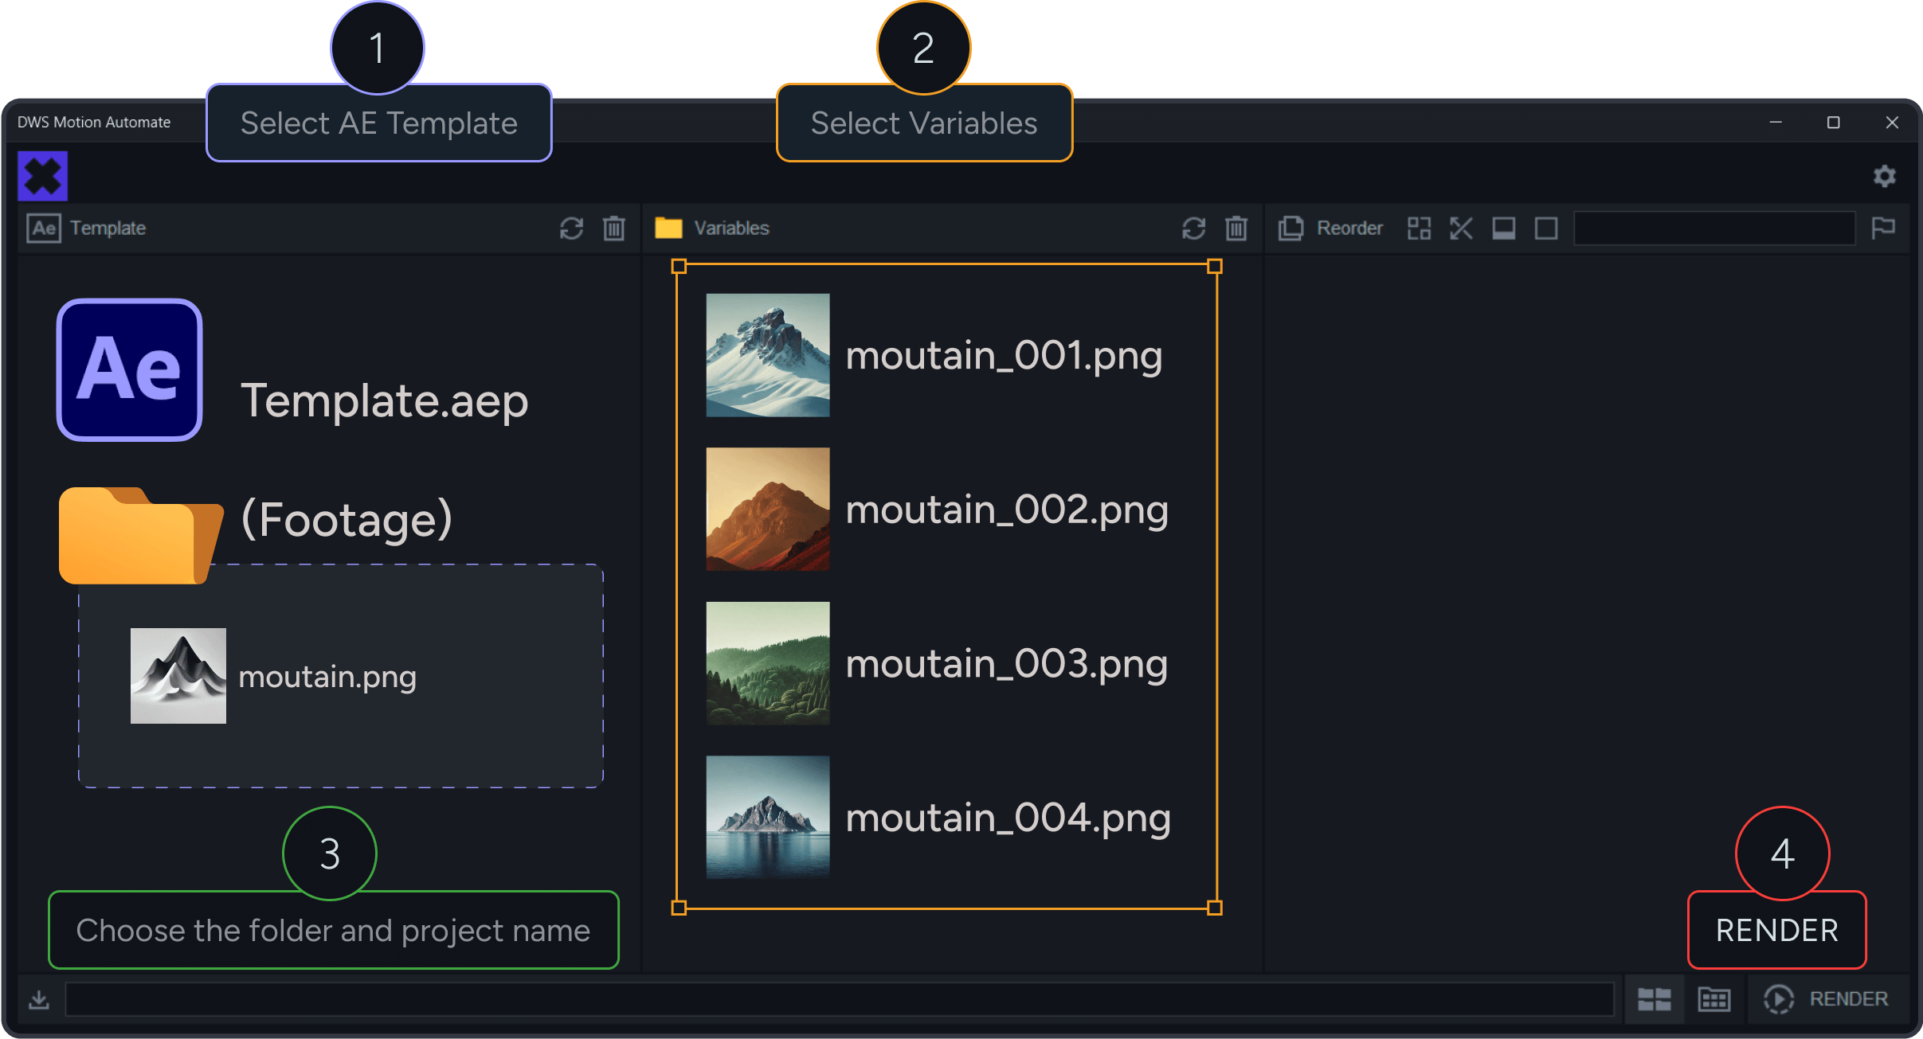
Task: Refresh the Variables panel
Action: point(1193,229)
